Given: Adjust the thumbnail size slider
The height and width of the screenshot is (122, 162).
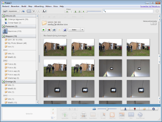Looking at the screenshot, I should tap(107, 109).
